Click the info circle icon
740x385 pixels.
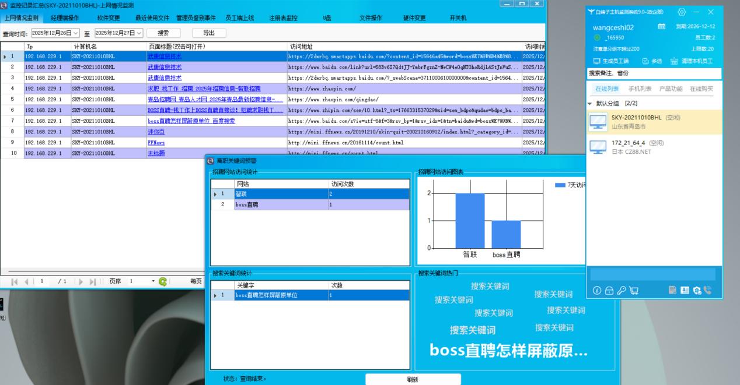[597, 290]
